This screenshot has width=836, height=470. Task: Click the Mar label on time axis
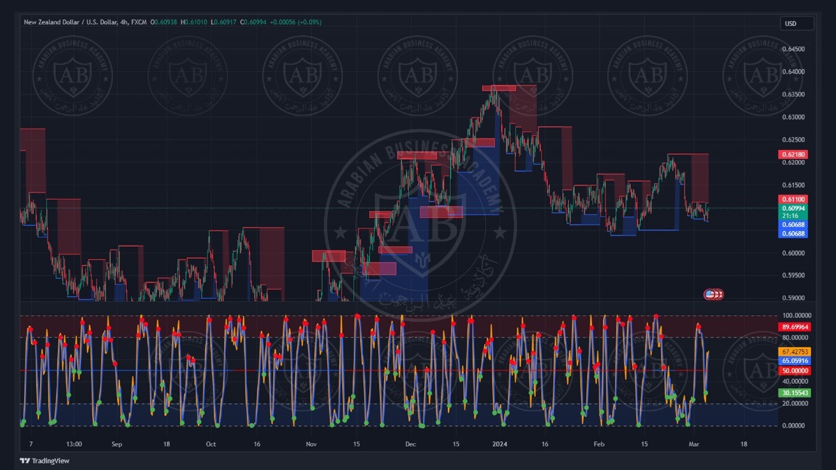pos(694,445)
